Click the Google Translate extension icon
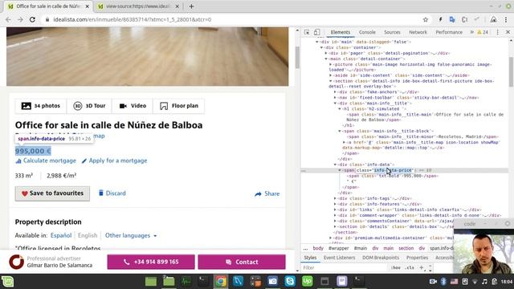The height and width of the screenshot is (289, 514). point(452,19)
